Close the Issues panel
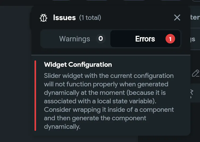The image size is (200, 142). click(x=177, y=18)
